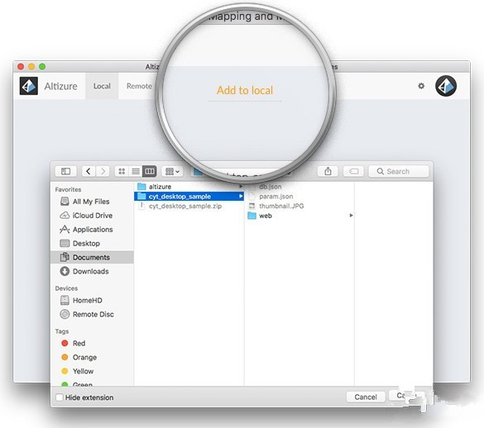Expand the altizure folder arrow
Screen dimensions: 484x428
[x=241, y=187]
